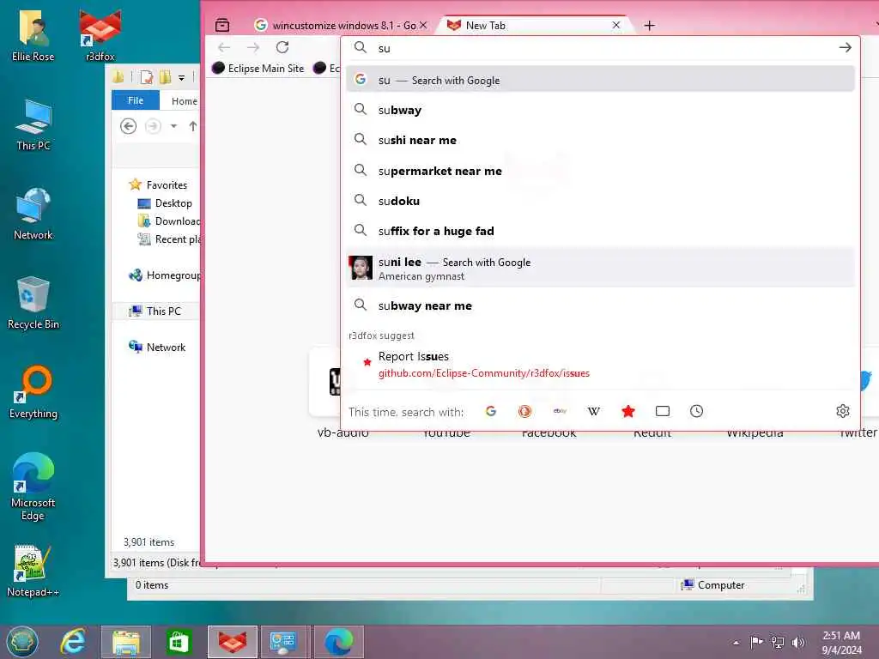Select Downloads under Favorites in Explorer
879x659 pixels.
click(x=169, y=221)
